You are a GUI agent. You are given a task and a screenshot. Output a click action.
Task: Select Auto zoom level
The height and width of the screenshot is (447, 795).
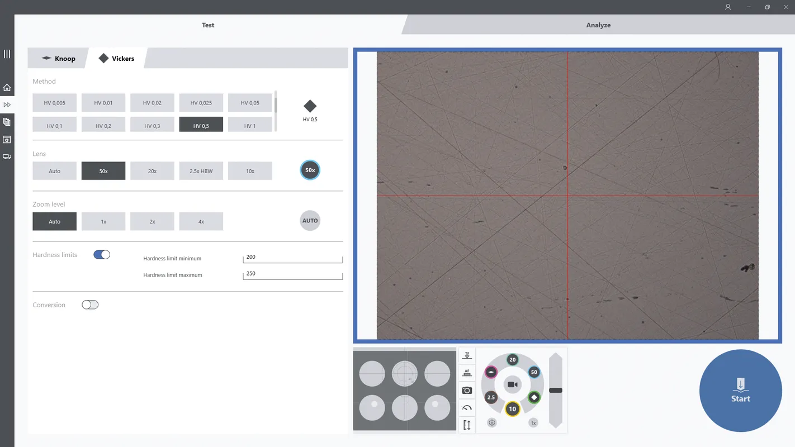pos(54,221)
